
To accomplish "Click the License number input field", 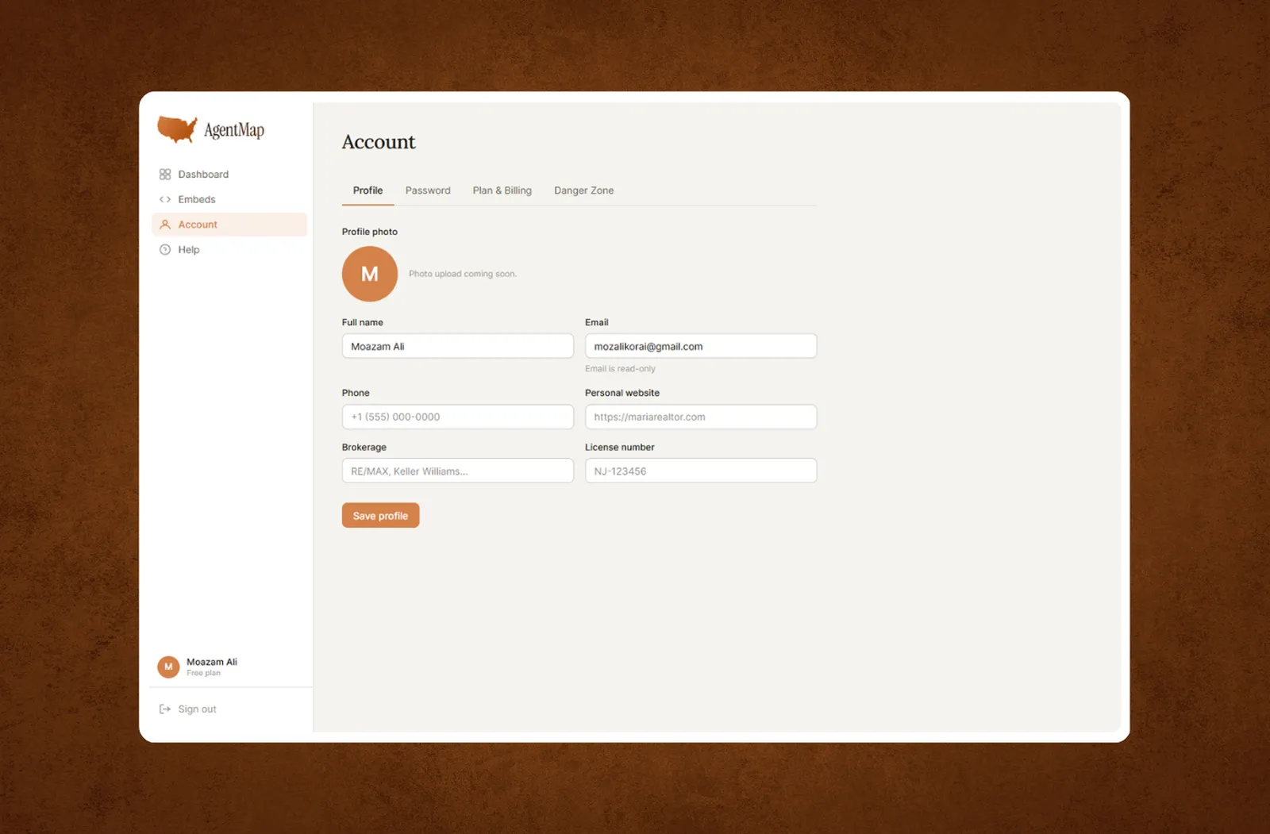I will pyautogui.click(x=701, y=471).
